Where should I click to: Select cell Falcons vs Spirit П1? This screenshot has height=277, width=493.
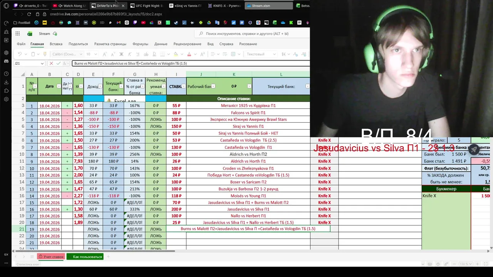click(x=248, y=113)
